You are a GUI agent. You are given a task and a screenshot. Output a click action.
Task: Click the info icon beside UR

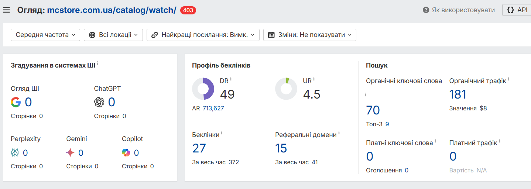coord(314,79)
